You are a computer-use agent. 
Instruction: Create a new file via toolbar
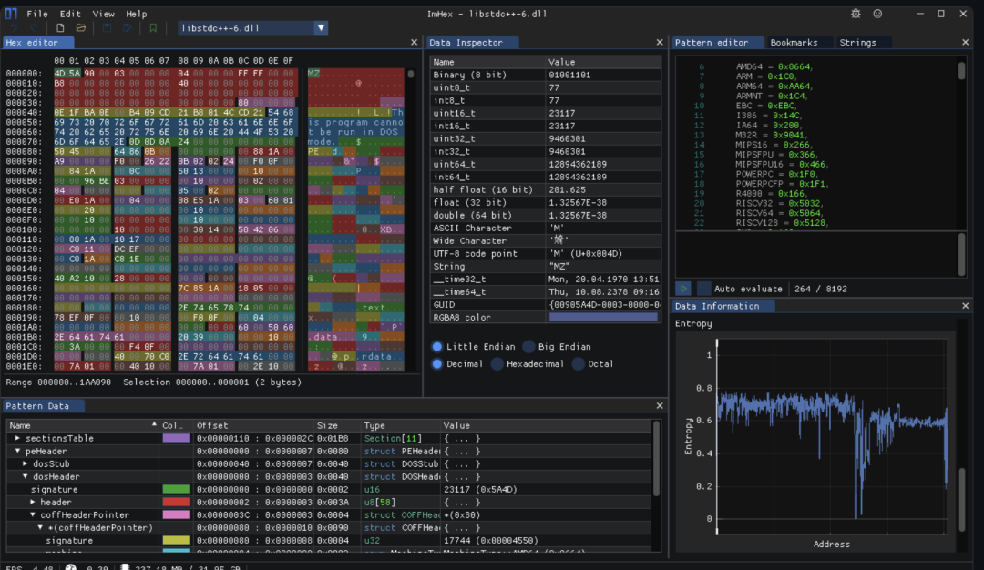(x=60, y=27)
